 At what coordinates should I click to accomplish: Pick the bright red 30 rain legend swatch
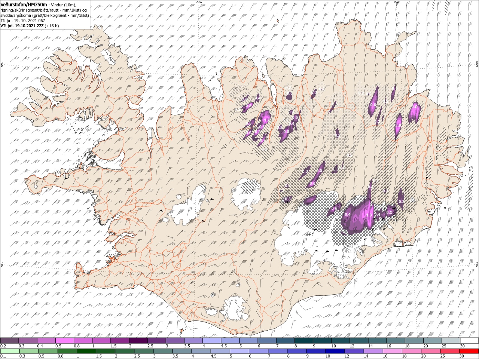[x=469, y=351]
